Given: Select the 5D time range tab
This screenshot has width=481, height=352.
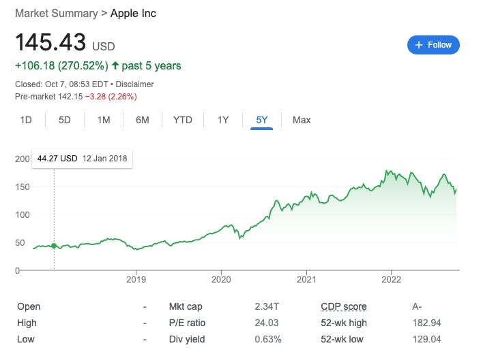Looking at the screenshot, I should (x=65, y=120).
